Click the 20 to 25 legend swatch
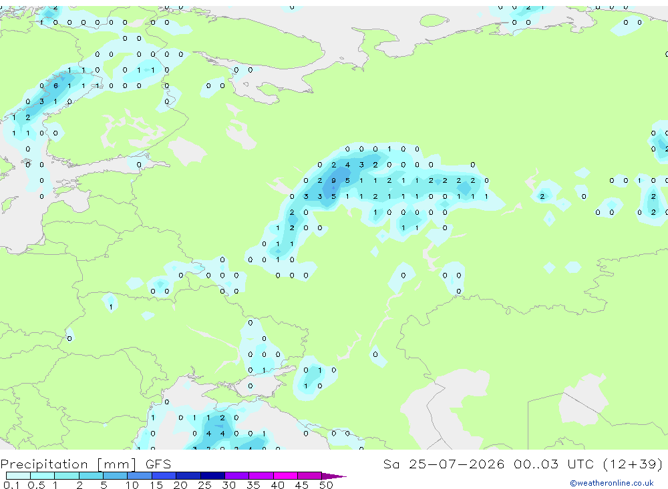Screen dimensions: 668x489 click(188, 476)
